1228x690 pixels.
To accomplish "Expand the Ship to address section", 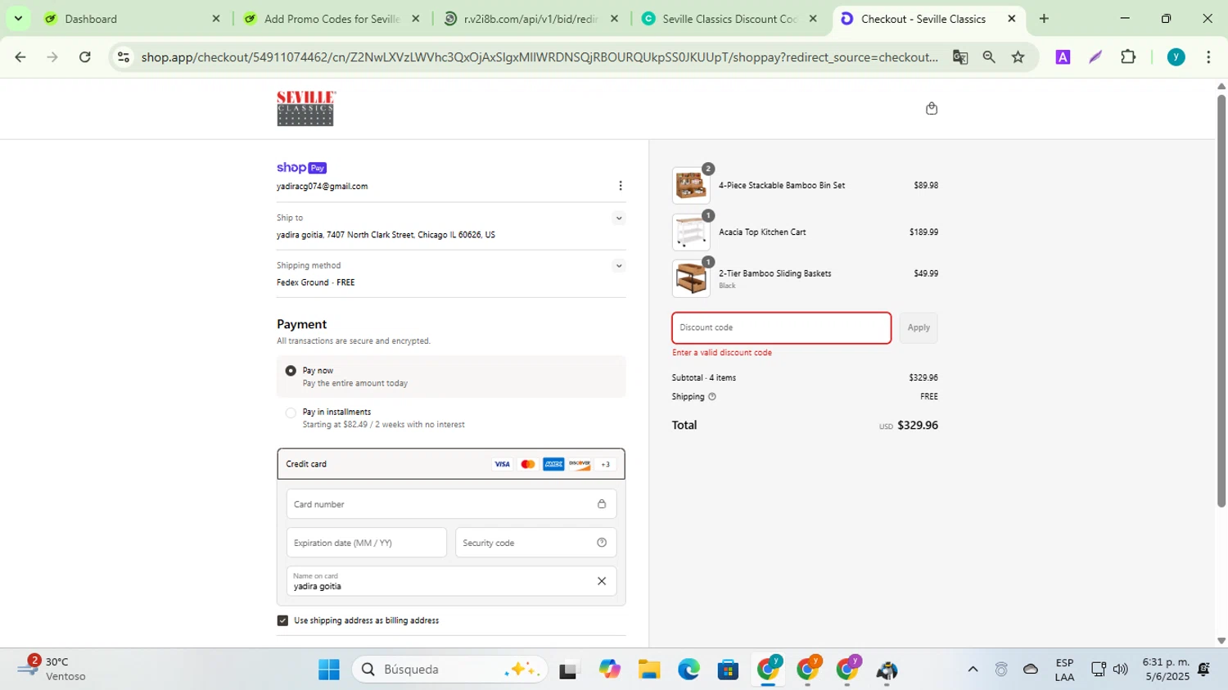I will [619, 219].
